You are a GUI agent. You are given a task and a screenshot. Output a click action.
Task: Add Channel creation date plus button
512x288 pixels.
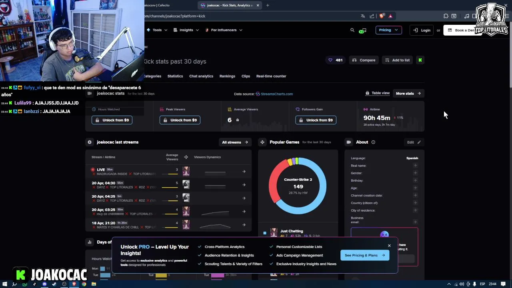point(415,195)
